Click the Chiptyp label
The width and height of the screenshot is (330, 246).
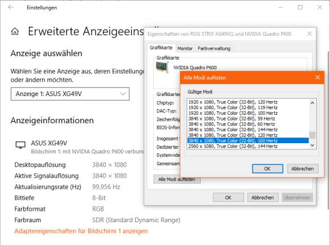click(x=165, y=103)
